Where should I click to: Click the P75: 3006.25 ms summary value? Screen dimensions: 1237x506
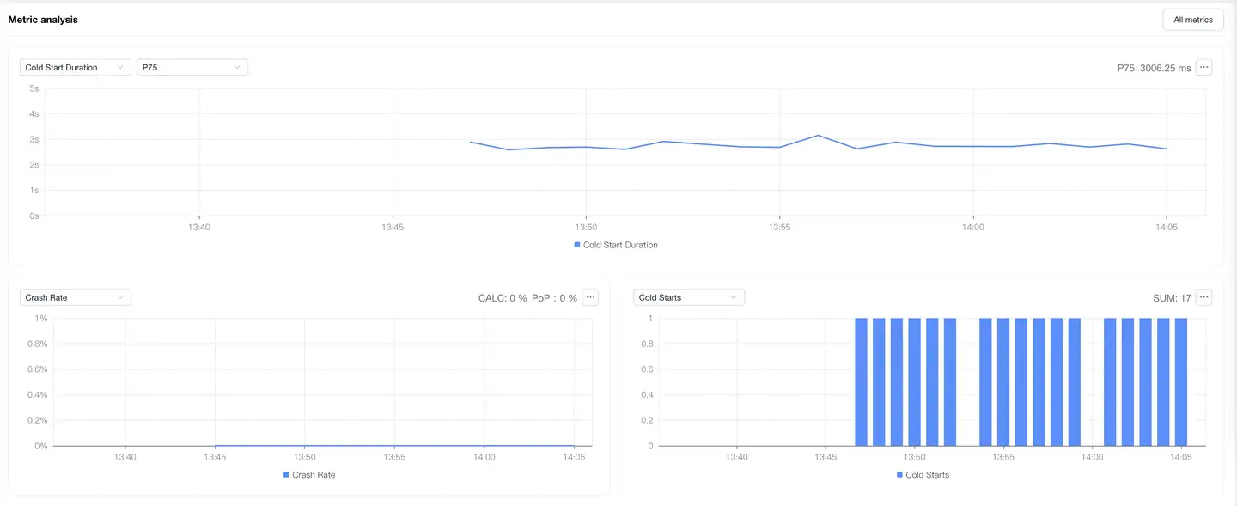click(x=1154, y=68)
